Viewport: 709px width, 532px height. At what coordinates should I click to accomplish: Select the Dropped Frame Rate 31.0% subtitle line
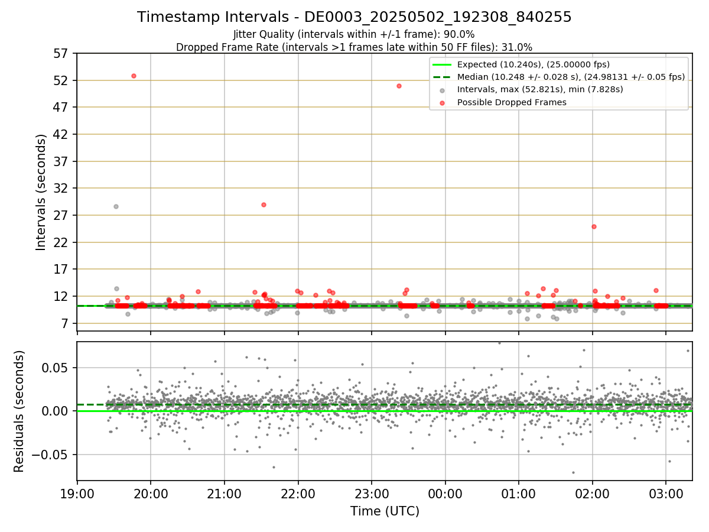coord(354,47)
